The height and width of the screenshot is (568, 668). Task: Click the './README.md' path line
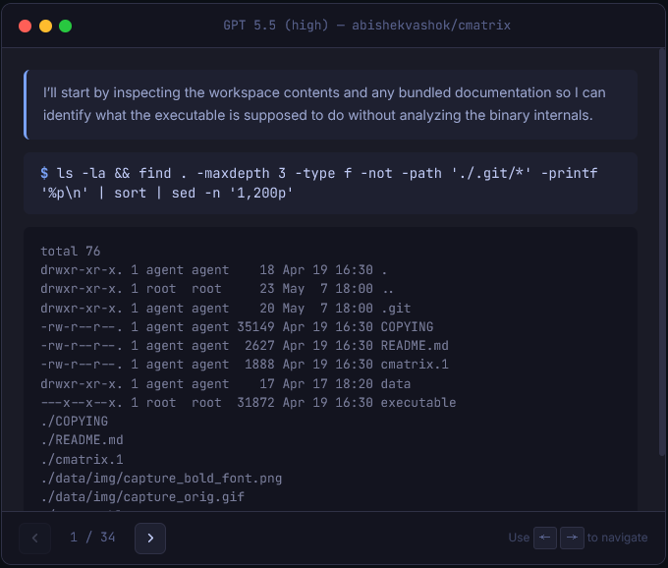click(82, 440)
